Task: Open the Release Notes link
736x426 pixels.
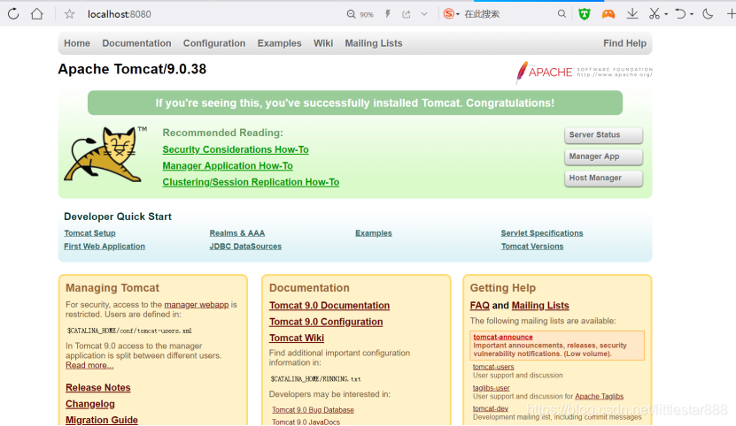Action: tap(98, 388)
